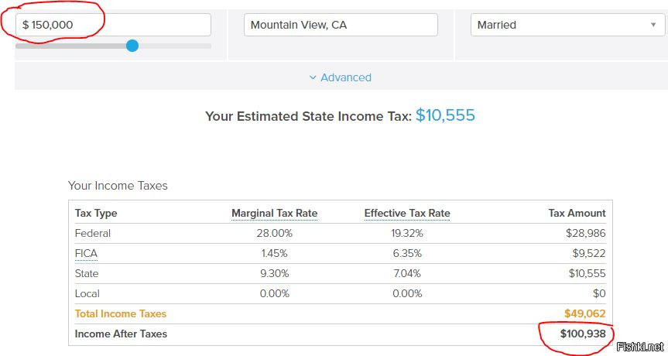Image resolution: width=668 pixels, height=356 pixels.
Task: Click the $49,062 total taxes amount
Action: 585,314
